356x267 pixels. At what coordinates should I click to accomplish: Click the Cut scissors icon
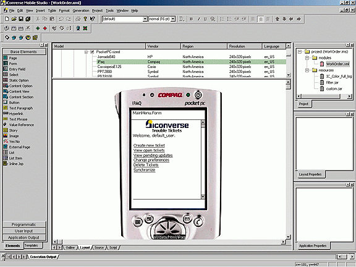[x=38, y=19]
